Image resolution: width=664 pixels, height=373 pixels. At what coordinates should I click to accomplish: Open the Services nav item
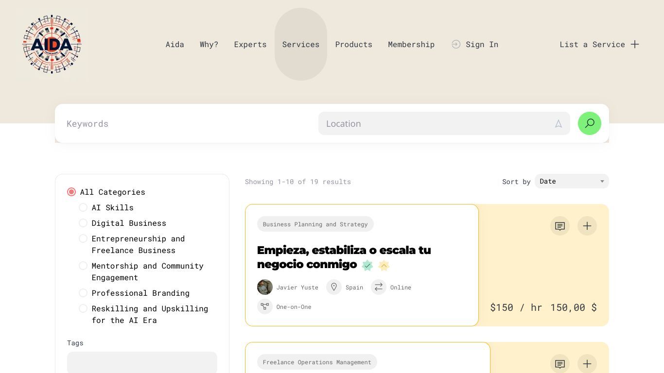click(x=301, y=44)
